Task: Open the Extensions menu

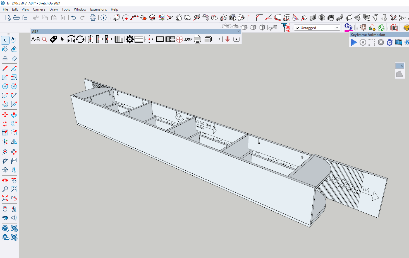Action: pyautogui.click(x=98, y=9)
